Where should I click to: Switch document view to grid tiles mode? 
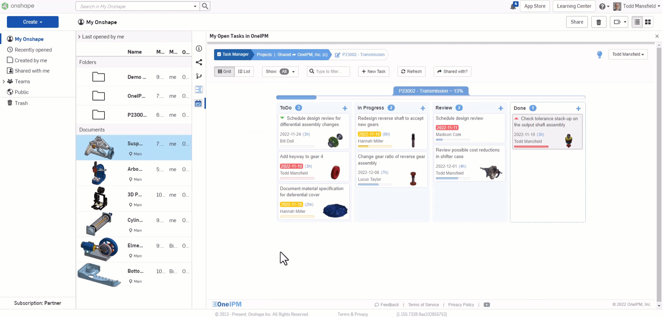click(648, 22)
